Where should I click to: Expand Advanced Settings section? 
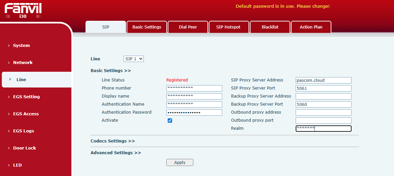click(x=116, y=153)
